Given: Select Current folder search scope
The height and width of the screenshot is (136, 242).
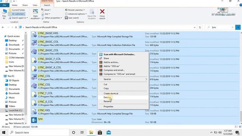Looking at the screenshot, I should (17, 10).
